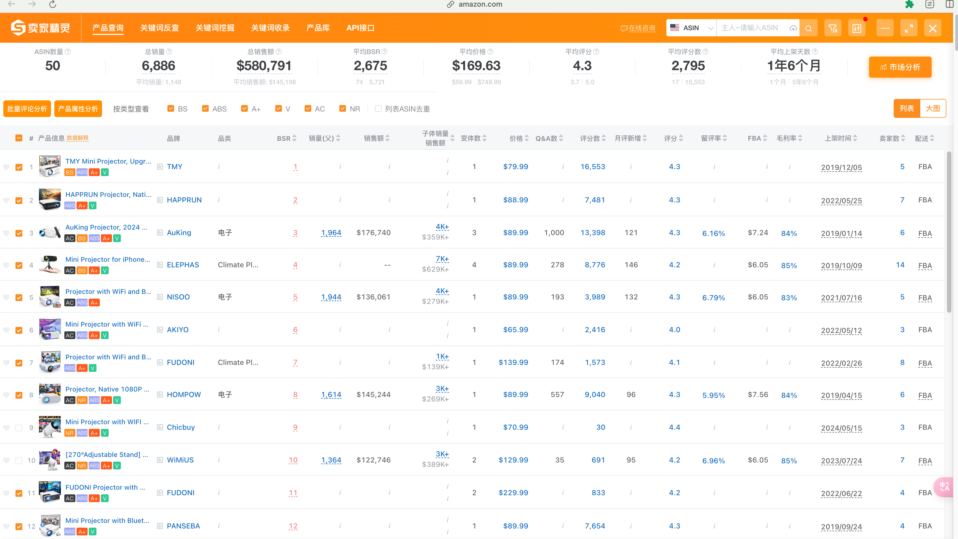Click the browser extensions puzzle icon
The height and width of the screenshot is (539, 958).
point(910,4)
